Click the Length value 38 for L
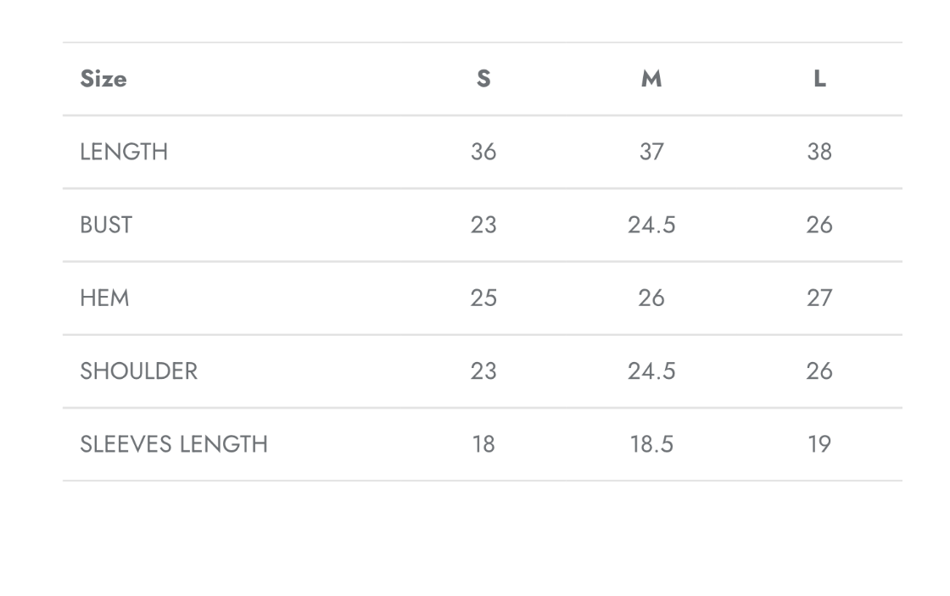This screenshot has width=950, height=596. click(x=819, y=153)
